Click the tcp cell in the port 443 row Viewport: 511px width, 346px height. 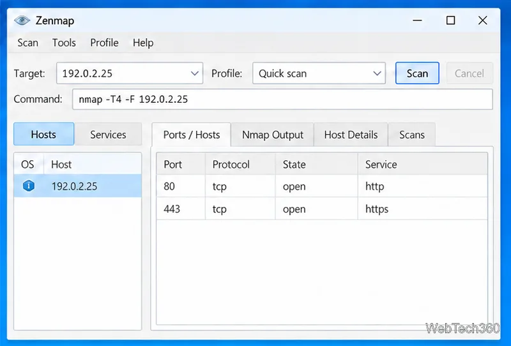[x=240, y=209]
